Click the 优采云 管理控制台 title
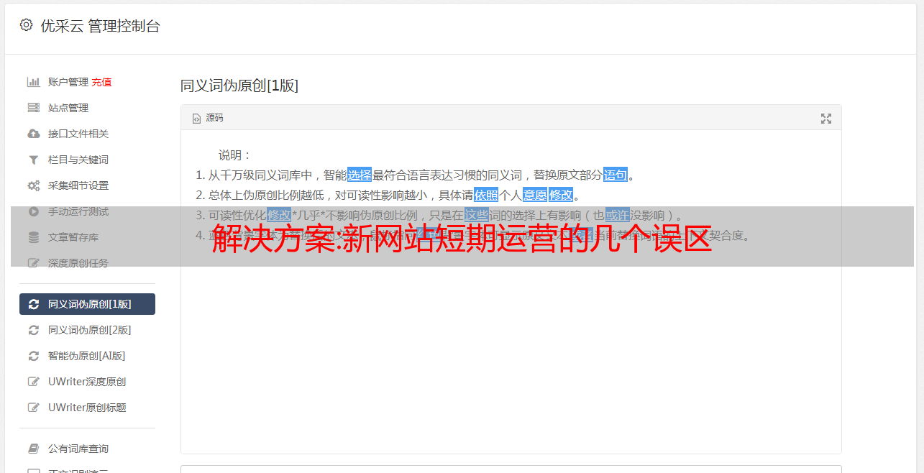Screen dimensions: 924x473 [100, 26]
